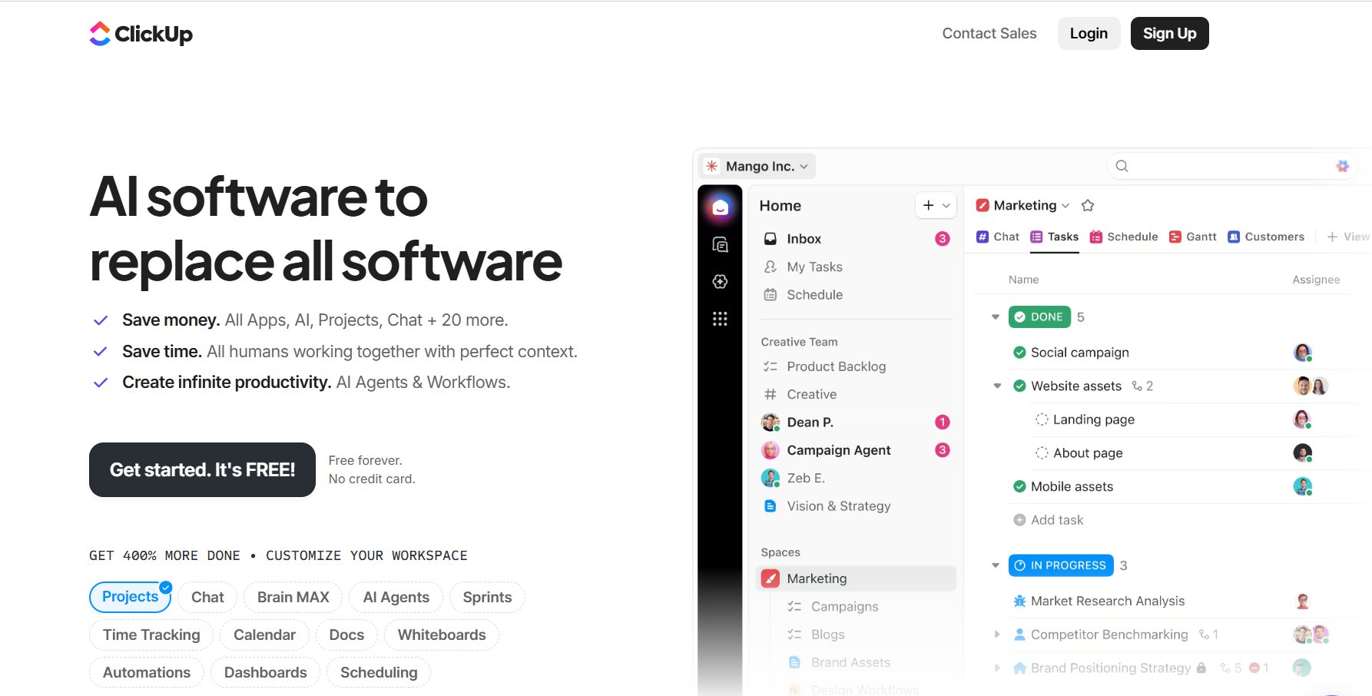1372x696 pixels.
Task: Open the app grid icon in dark sidebar
Action: (720, 319)
